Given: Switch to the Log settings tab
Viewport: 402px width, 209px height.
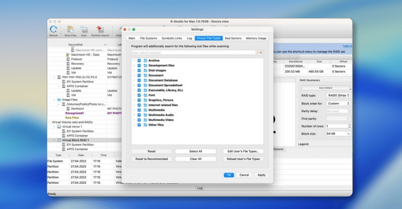Looking at the screenshot, I should pos(189,38).
